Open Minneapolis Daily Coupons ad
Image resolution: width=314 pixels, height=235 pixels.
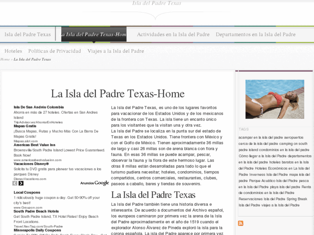[x=37, y=230]
